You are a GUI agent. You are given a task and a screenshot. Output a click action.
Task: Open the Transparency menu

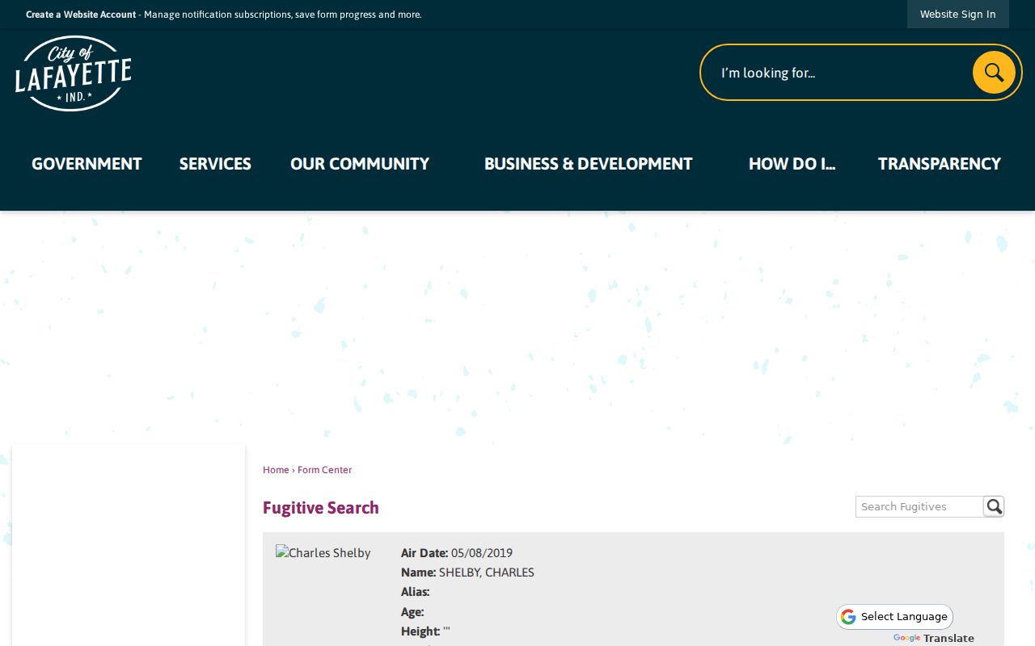tap(940, 164)
